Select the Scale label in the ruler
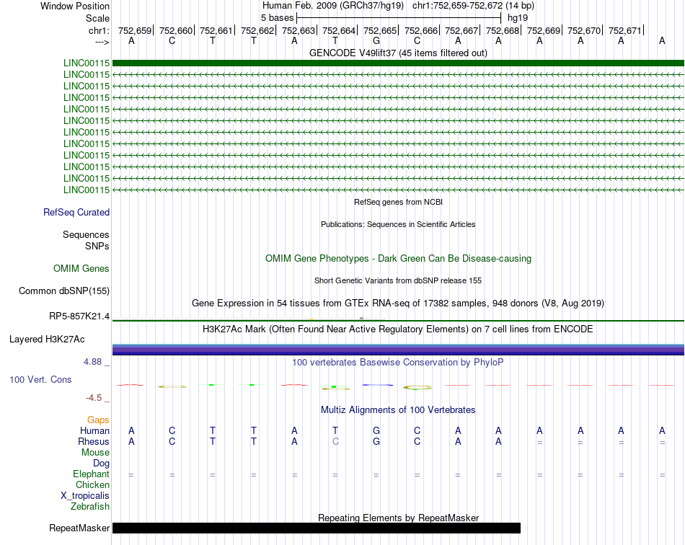Viewport: 685px width, 545px height. point(97,18)
